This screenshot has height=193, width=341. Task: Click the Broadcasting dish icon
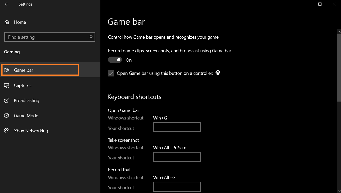point(7,101)
